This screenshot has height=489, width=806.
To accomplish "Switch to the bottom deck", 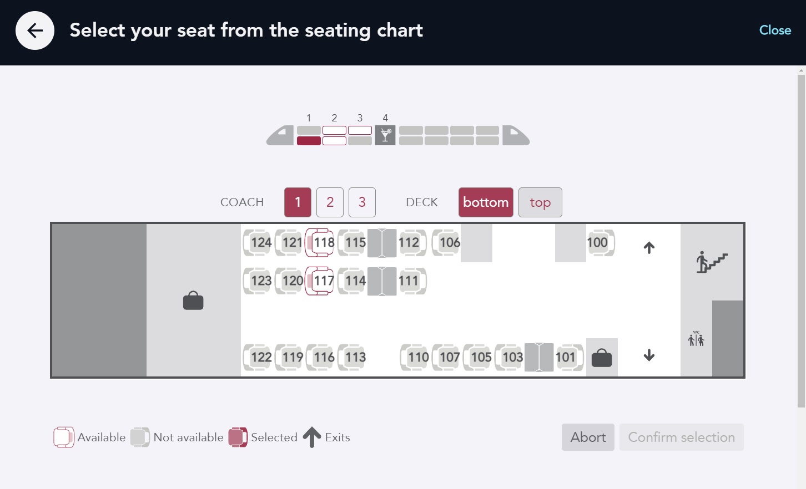I will pyautogui.click(x=486, y=202).
